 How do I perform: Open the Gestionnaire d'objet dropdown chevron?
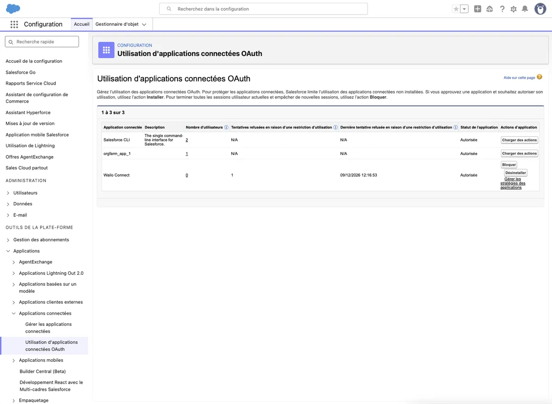point(144,25)
